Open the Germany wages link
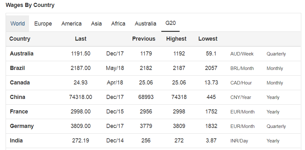This screenshot has width=305, height=150. pyautogui.click(x=22, y=126)
